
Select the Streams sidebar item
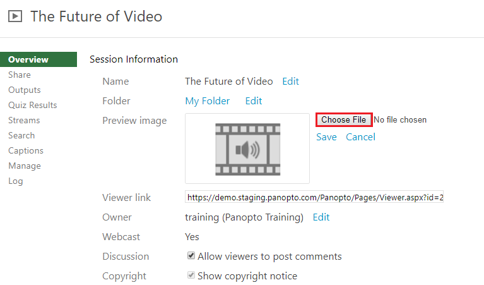24,120
